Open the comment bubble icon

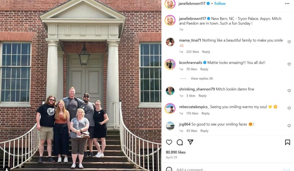pyautogui.click(x=180, y=142)
